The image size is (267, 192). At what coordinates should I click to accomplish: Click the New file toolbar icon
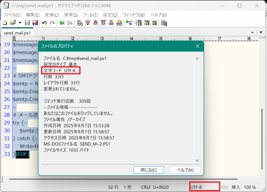coord(5,23)
